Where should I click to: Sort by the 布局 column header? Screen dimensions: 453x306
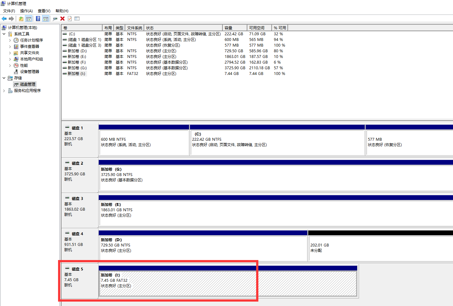click(x=108, y=28)
